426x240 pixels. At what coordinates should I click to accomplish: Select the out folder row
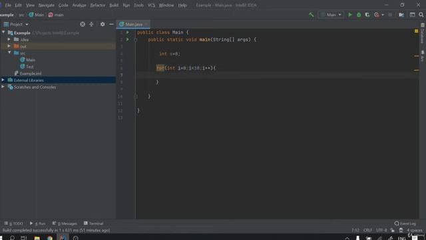[58, 46]
